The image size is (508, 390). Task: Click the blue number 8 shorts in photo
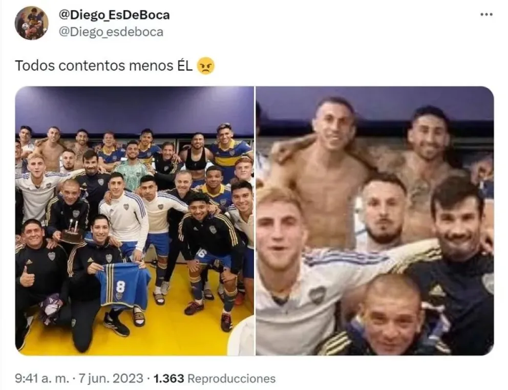point(123,284)
